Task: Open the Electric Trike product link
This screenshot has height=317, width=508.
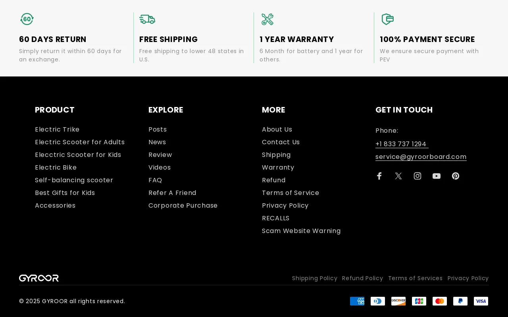Action: pyautogui.click(x=57, y=130)
